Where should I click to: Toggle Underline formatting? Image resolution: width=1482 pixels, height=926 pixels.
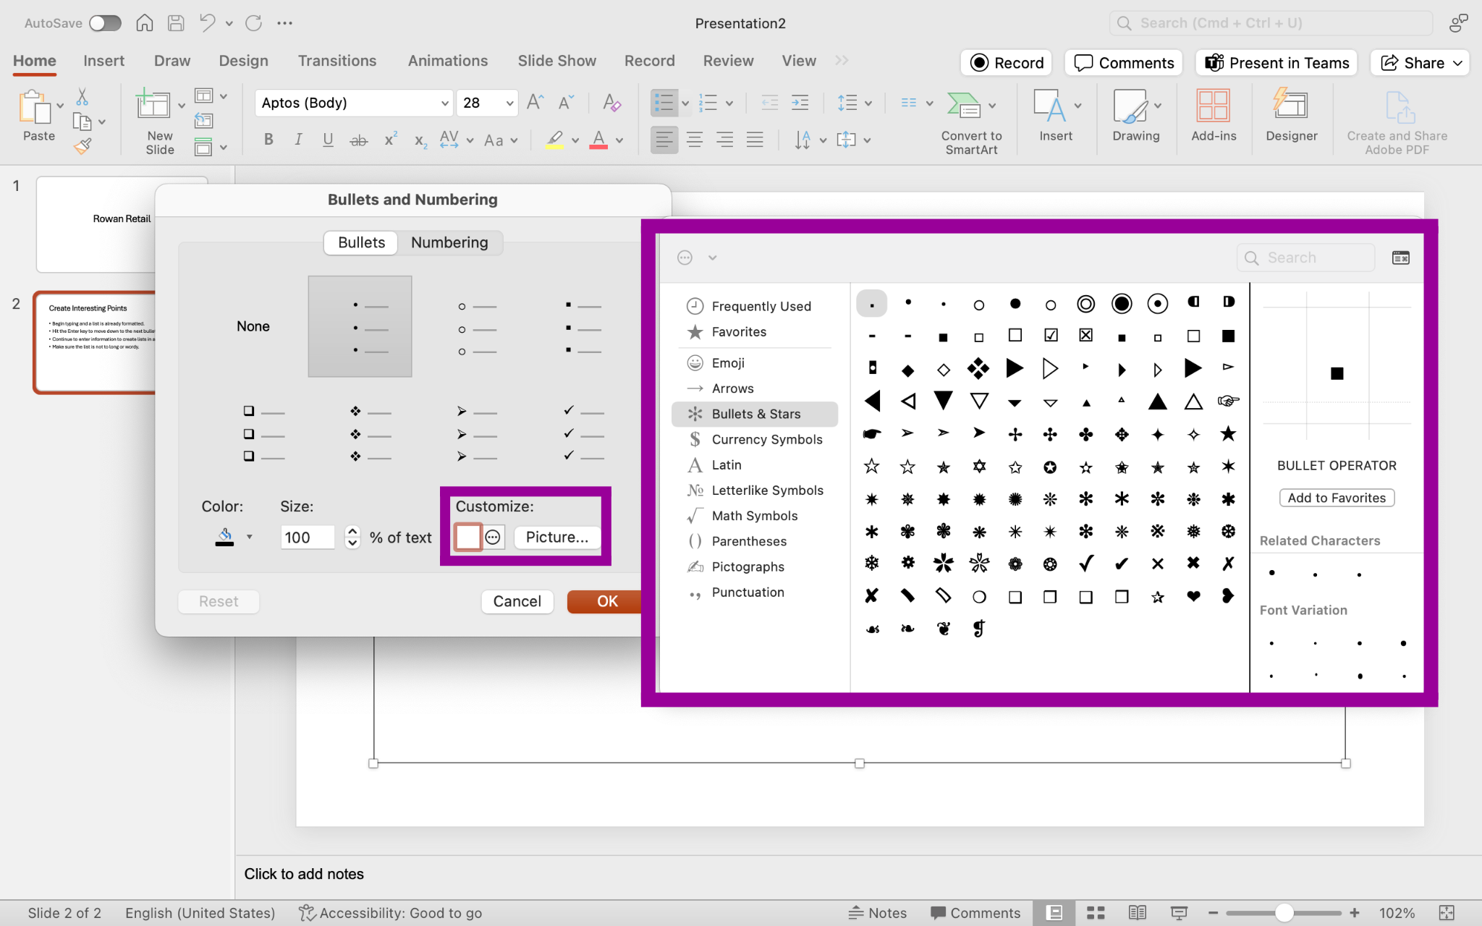pos(328,140)
